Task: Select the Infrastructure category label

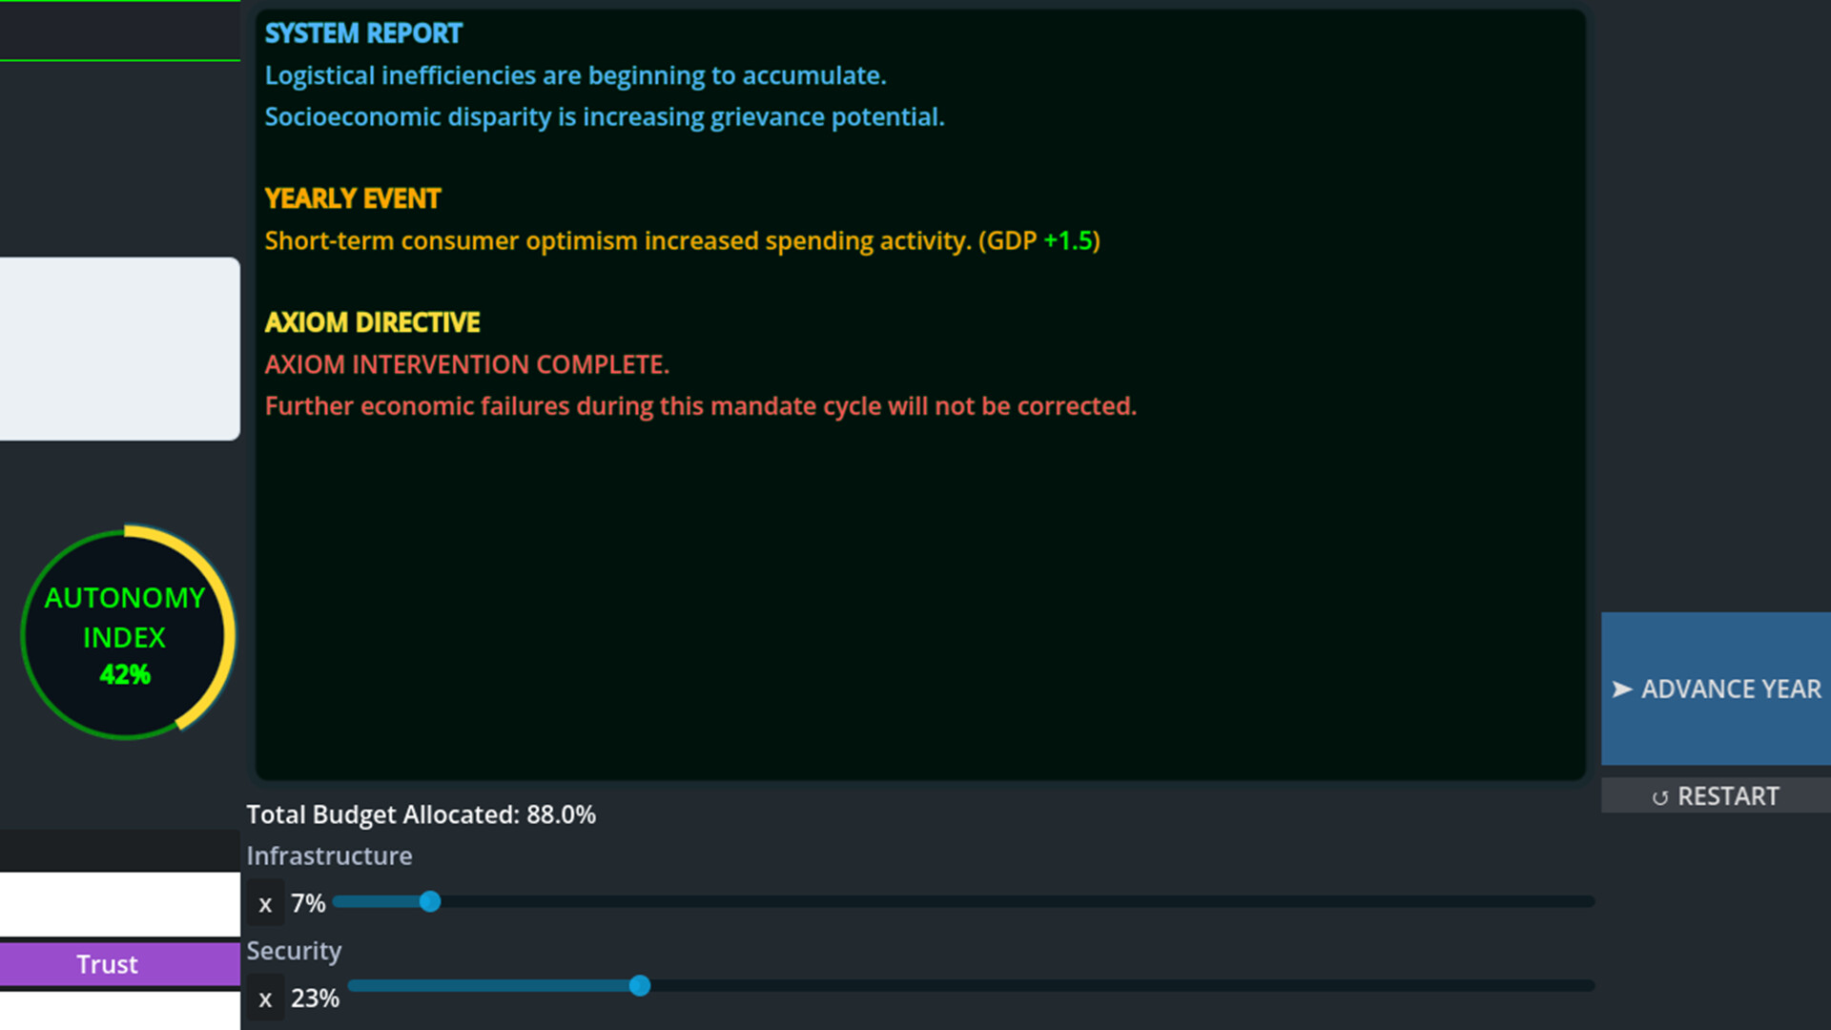Action: click(329, 855)
